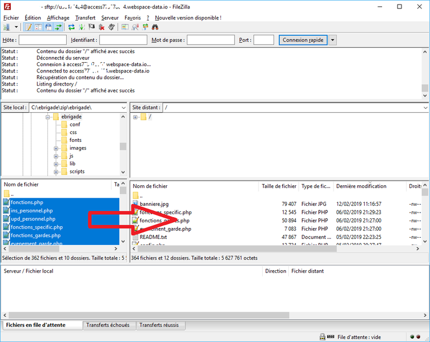Expand the js folder node
The height and width of the screenshot is (342, 430).
[x=56, y=156]
